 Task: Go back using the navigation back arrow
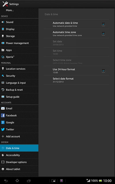point(6,181)
